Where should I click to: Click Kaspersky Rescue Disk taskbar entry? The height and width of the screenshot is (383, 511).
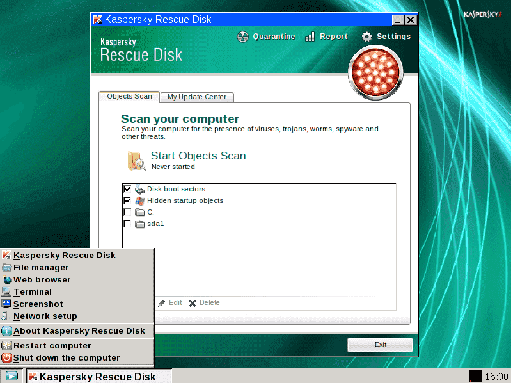click(98, 377)
